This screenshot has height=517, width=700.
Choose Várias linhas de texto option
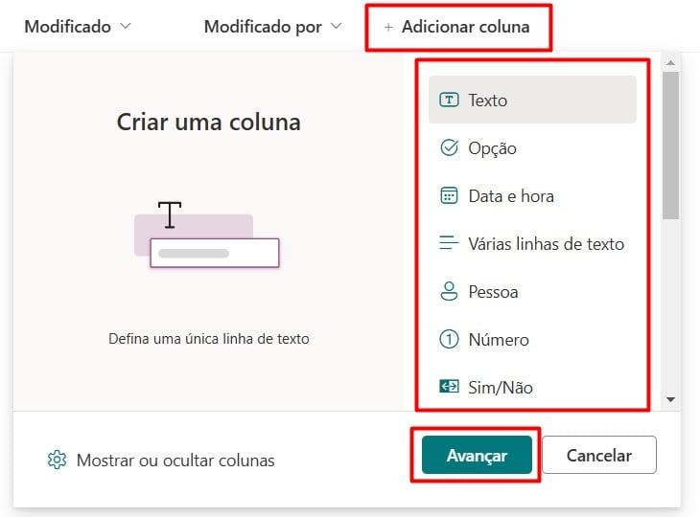[x=532, y=243]
